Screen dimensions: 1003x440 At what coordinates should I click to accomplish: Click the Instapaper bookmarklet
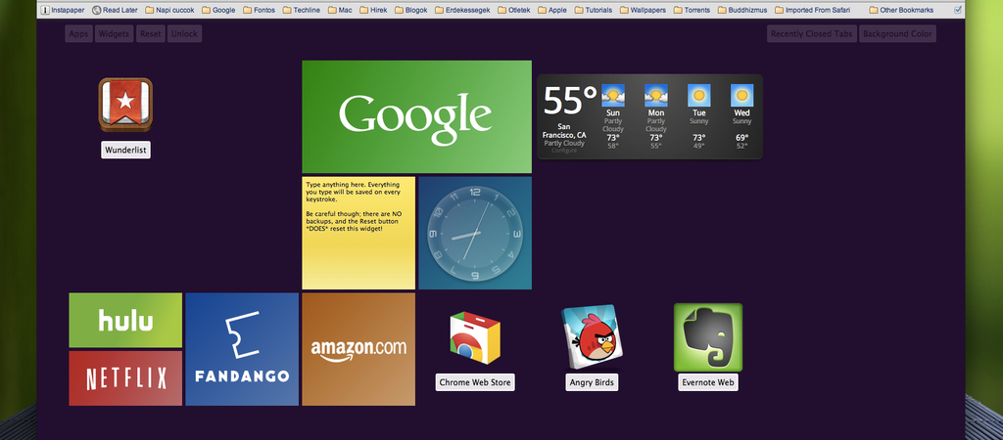(x=63, y=10)
